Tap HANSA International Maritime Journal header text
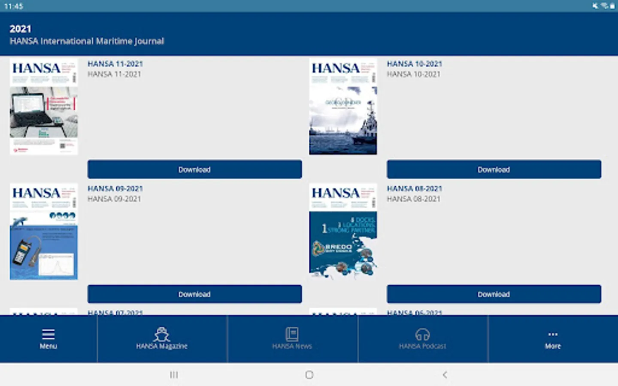This screenshot has width=618, height=386. (x=87, y=41)
